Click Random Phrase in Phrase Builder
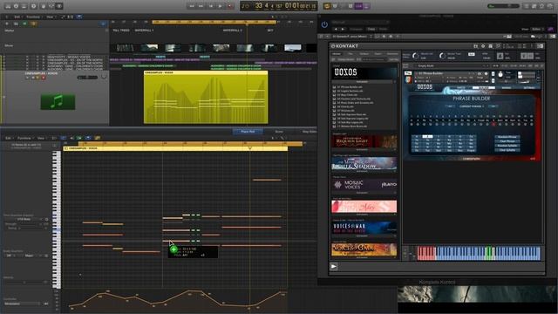Viewport: 558px width, 314px height. pos(507,137)
